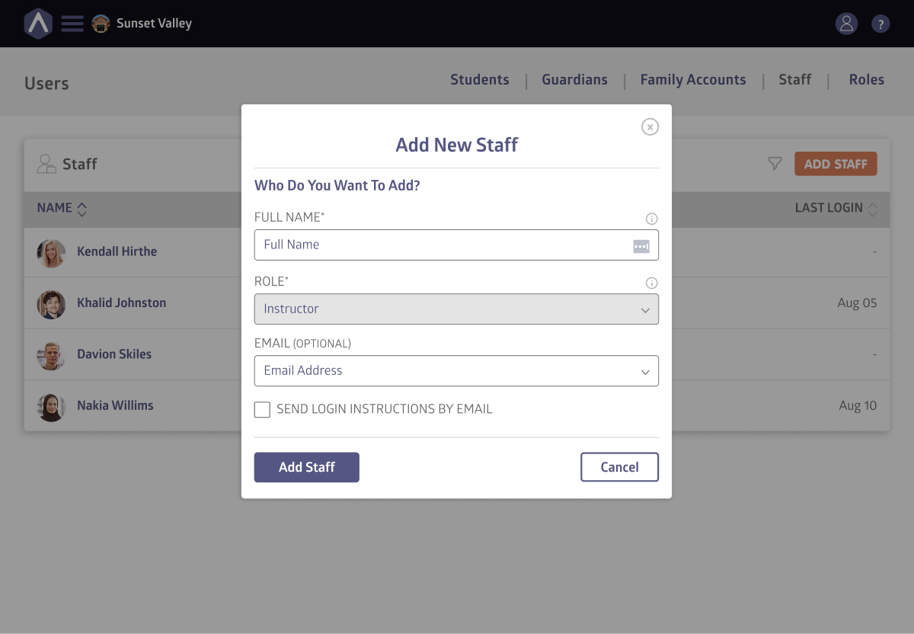Click the Sunset Valley school icon
Image resolution: width=914 pixels, height=634 pixels.
(x=101, y=24)
